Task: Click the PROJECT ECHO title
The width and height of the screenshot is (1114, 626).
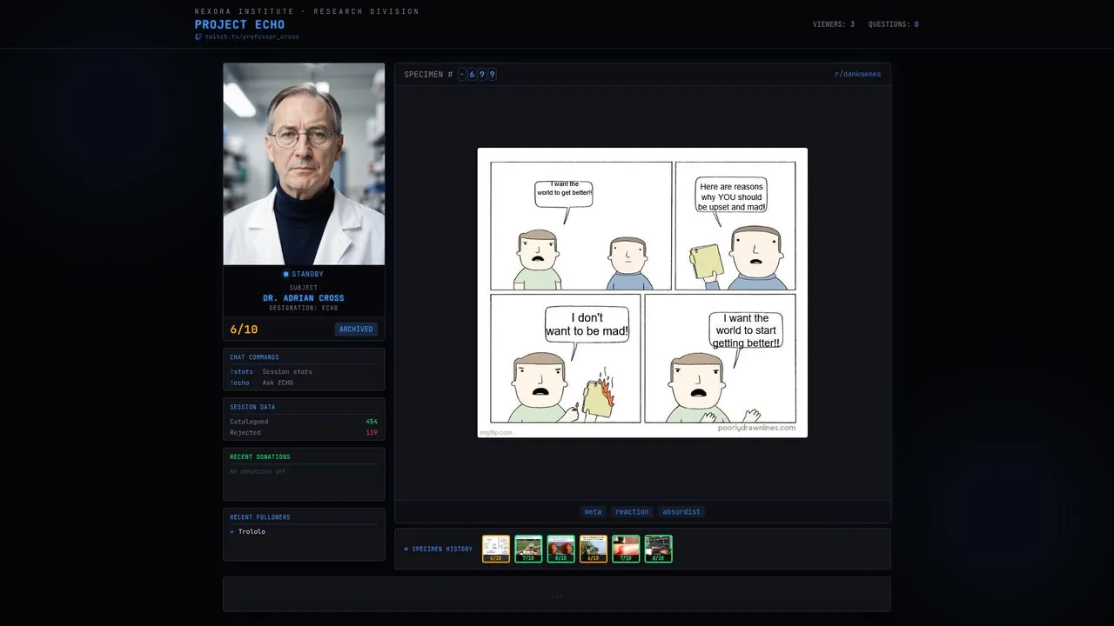Action: coord(239,24)
